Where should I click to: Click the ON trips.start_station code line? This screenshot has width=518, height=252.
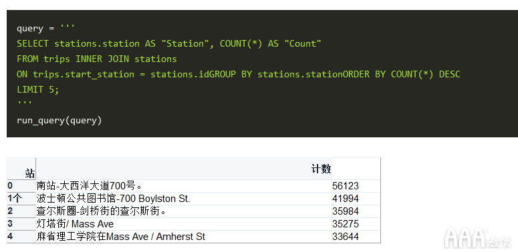tap(238, 74)
